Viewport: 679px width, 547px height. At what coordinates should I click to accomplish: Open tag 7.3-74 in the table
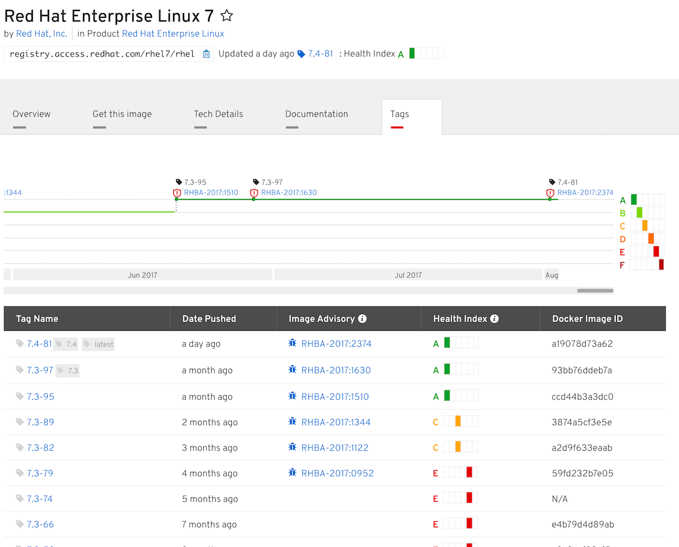39,499
